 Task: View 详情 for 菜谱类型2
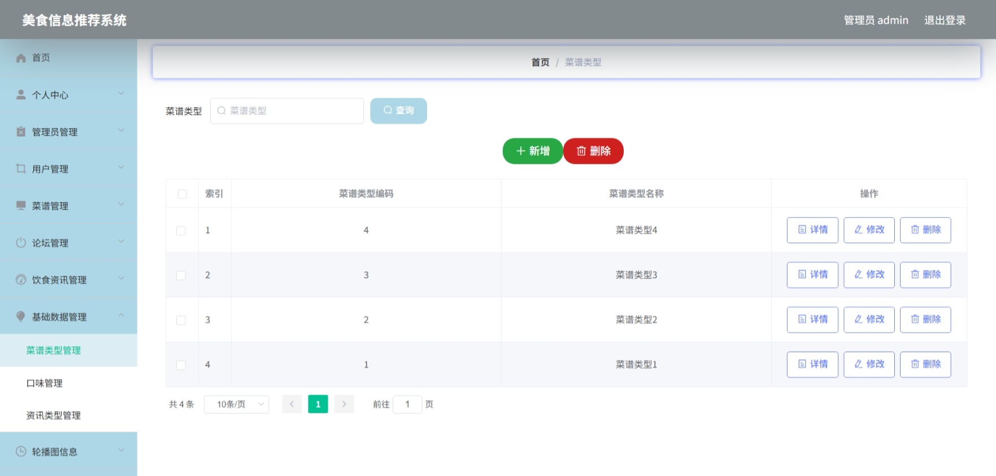(812, 320)
